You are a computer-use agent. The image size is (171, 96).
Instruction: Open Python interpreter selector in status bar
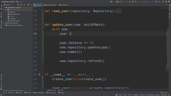coord(150,95)
